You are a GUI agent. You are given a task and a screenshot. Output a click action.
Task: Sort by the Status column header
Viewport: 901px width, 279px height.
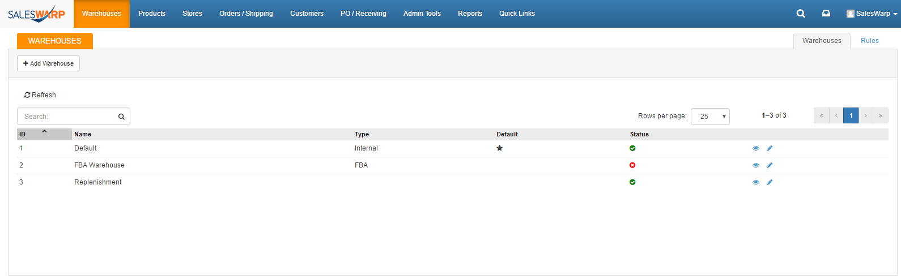pos(639,134)
